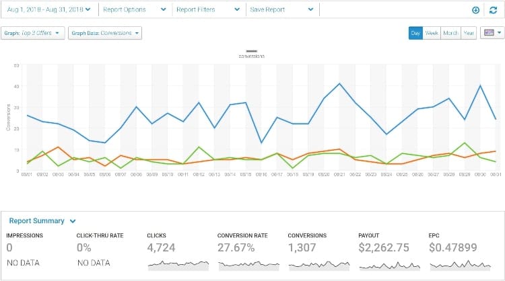Click the blue line peak at 08/21
Screen dimensions: 505x281
[339, 84]
